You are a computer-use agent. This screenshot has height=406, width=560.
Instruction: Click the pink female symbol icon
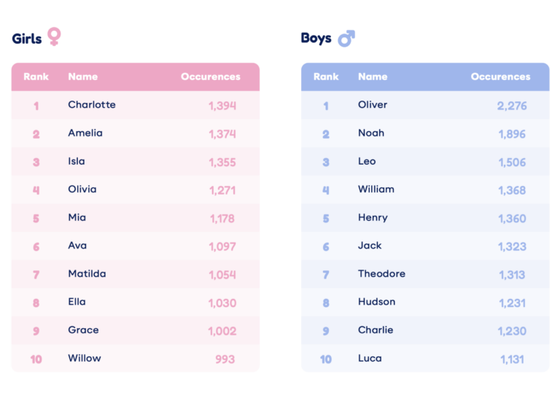coord(54,36)
